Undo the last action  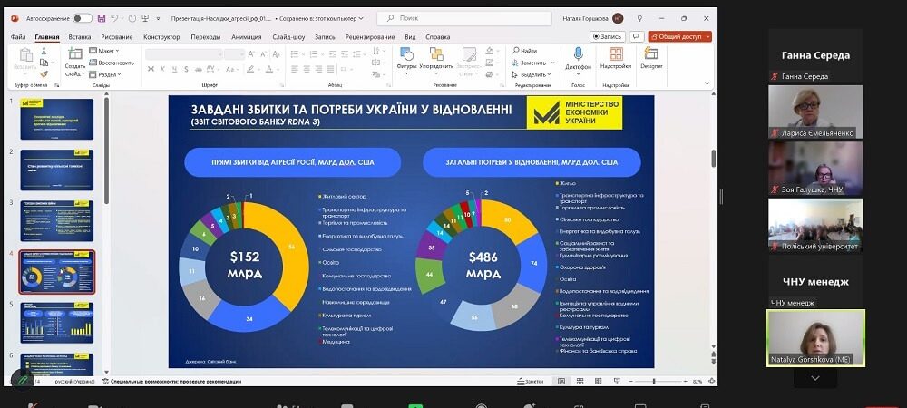pyautogui.click(x=114, y=18)
